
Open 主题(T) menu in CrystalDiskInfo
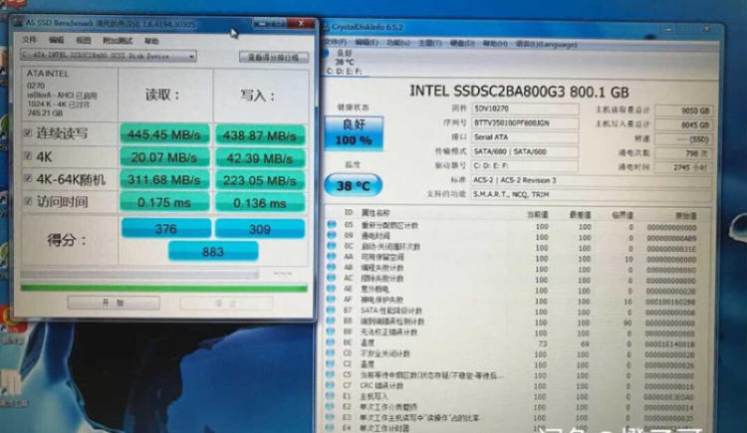[429, 44]
